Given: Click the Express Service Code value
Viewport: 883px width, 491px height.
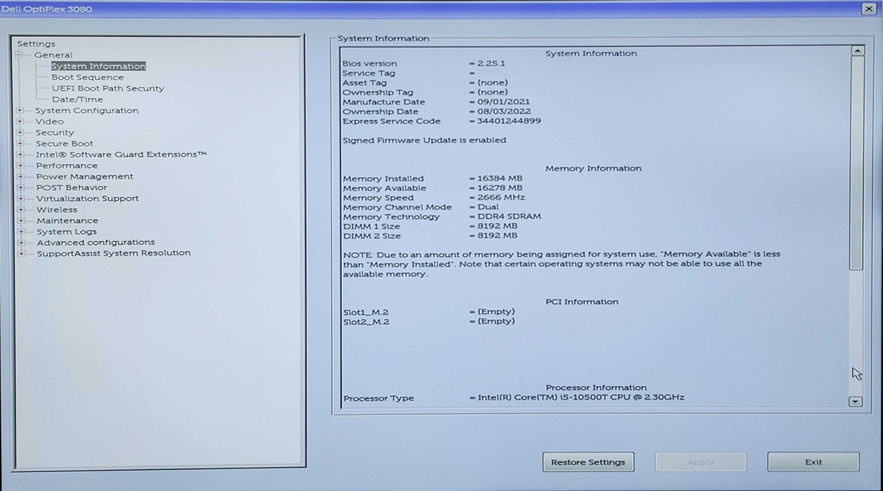Looking at the screenshot, I should 509,121.
